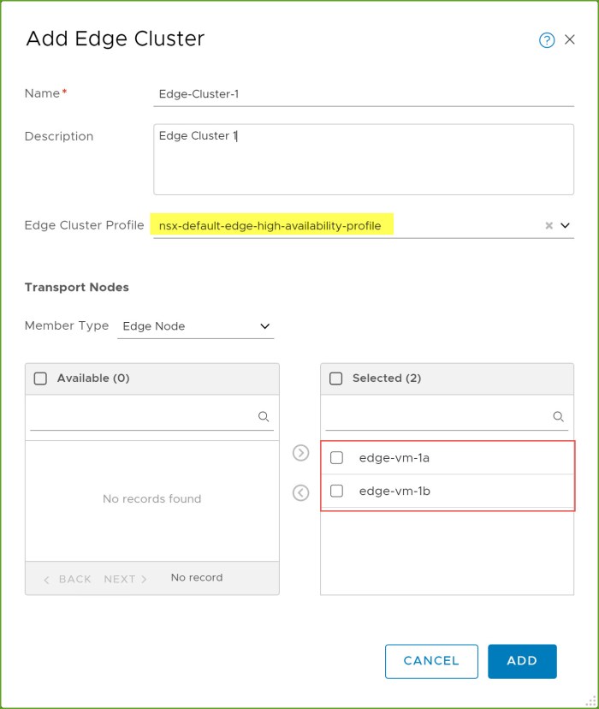Click search icon in Selected list
Viewport: 599px width, 709px height.
click(559, 417)
